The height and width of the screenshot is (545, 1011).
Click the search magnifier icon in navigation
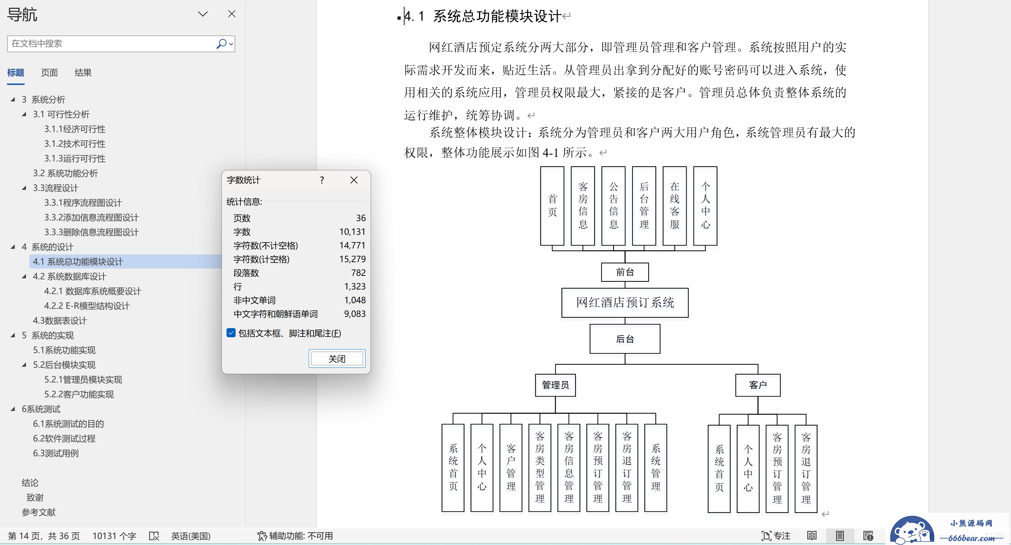pos(221,44)
